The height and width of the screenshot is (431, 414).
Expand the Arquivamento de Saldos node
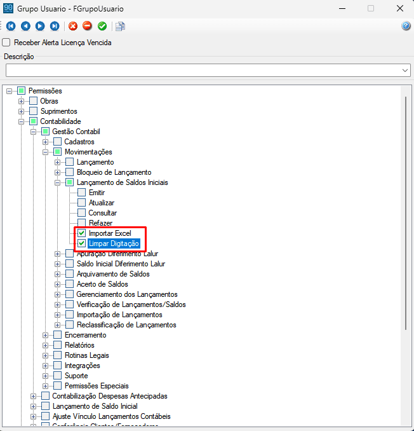(57, 274)
